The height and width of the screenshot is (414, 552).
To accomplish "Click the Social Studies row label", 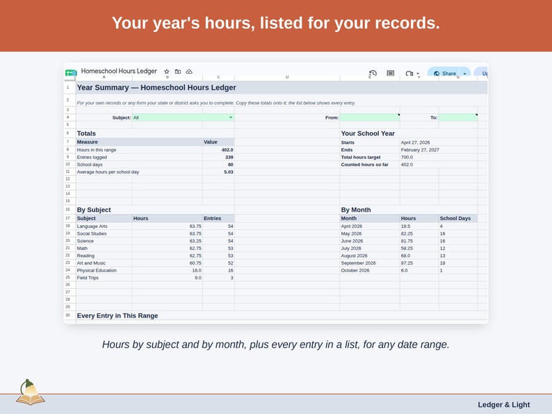I will coord(92,233).
